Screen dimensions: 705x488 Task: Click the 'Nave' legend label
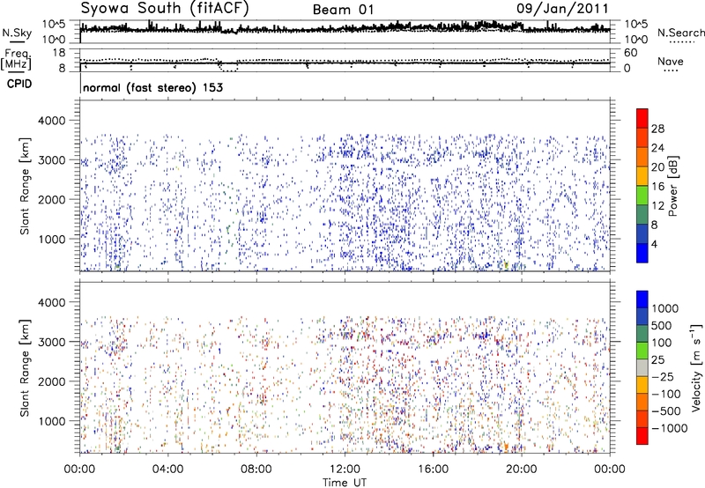[671, 61]
